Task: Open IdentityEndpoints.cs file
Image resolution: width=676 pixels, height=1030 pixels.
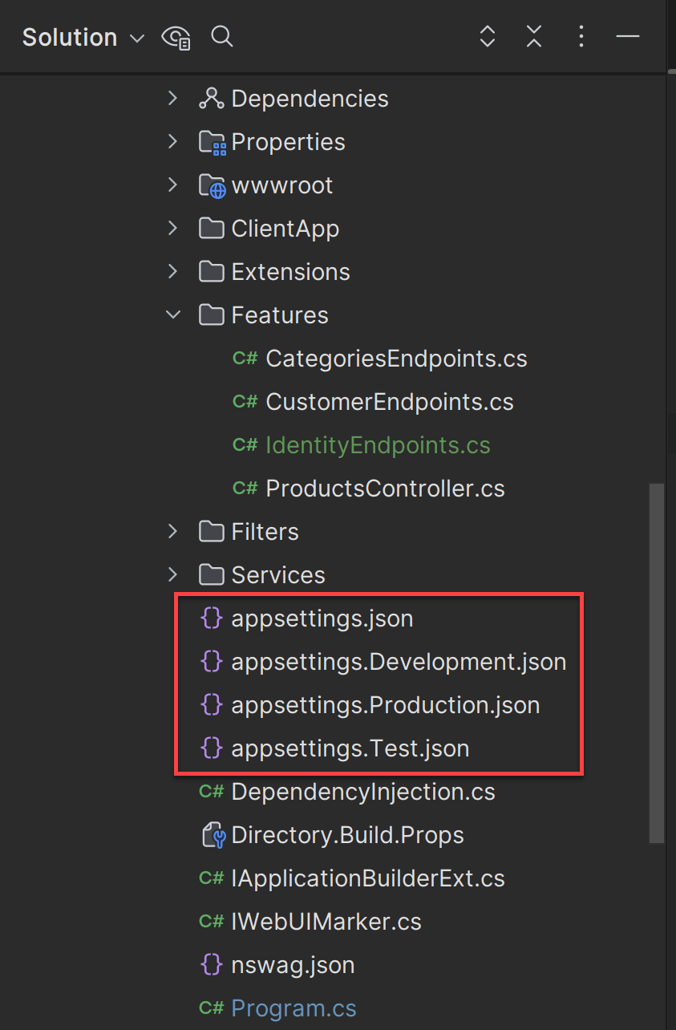Action: [x=378, y=445]
